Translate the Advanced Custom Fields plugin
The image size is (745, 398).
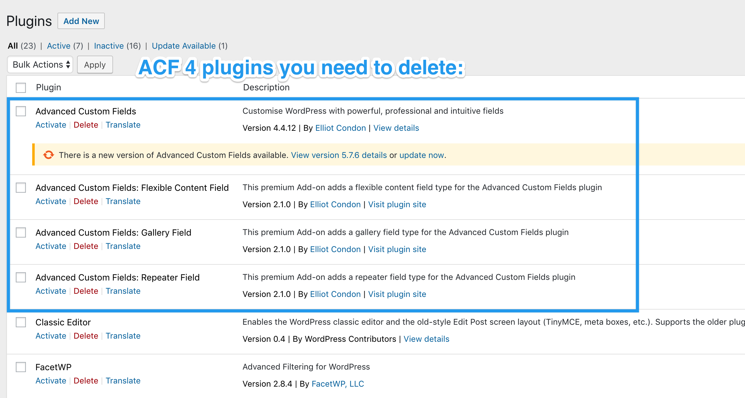(x=123, y=125)
